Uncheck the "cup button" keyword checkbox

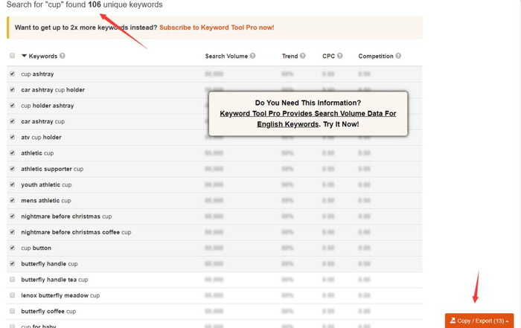13,248
